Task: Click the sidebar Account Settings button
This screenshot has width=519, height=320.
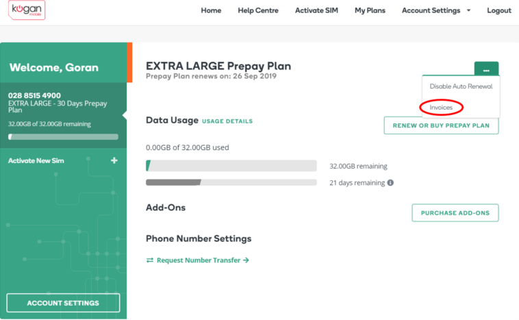Action: pos(63,303)
